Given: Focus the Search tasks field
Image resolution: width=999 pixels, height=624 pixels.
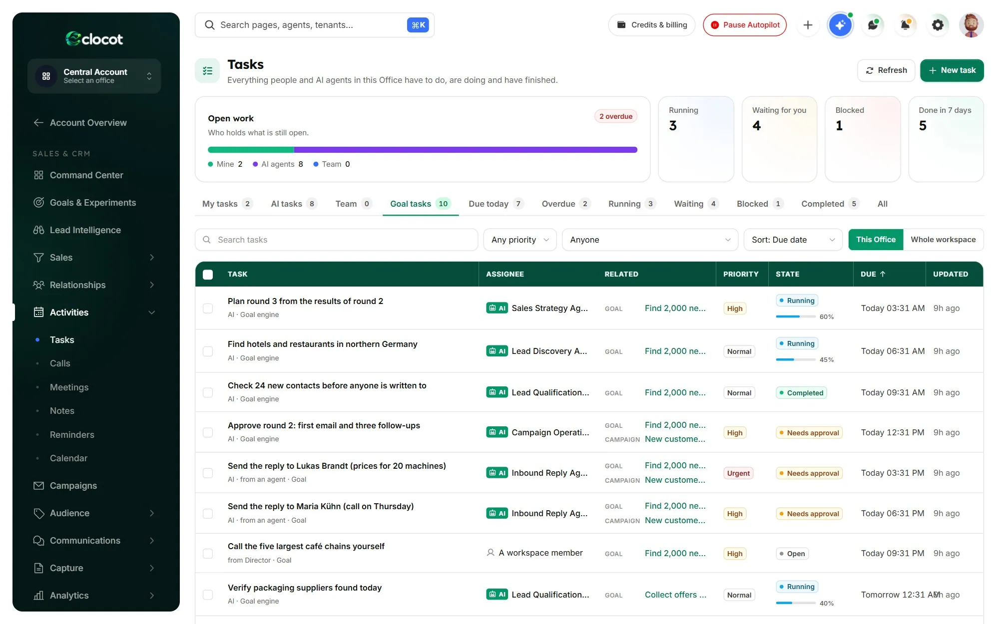Looking at the screenshot, I should pyautogui.click(x=336, y=240).
